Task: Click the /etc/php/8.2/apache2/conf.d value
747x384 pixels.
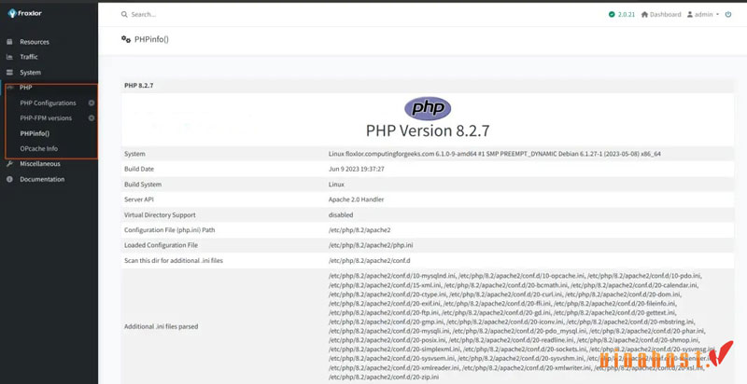Action: (x=369, y=261)
